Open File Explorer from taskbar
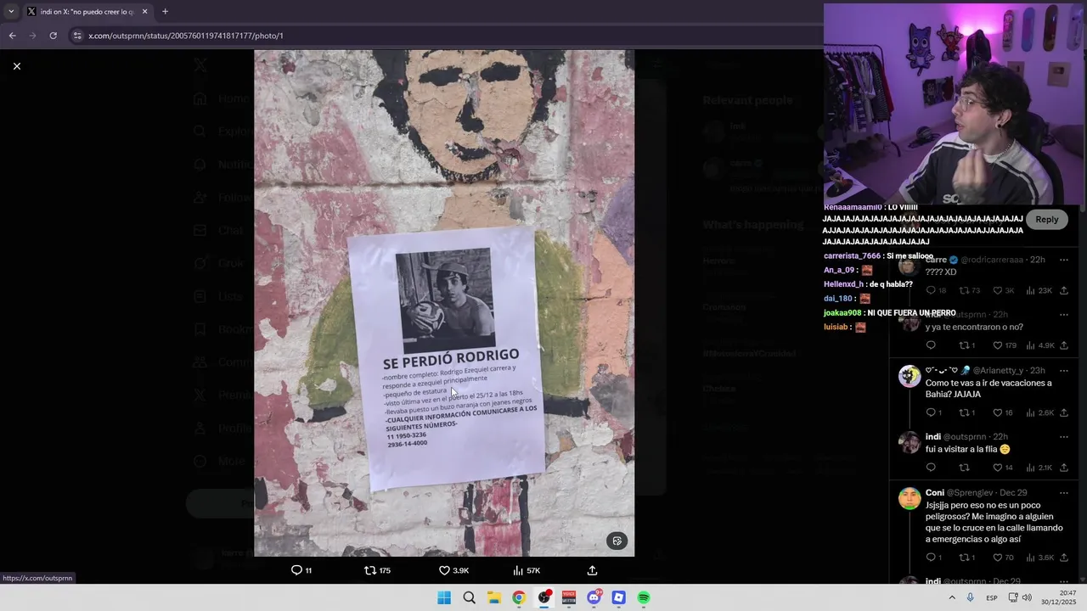Image resolution: width=1087 pixels, height=611 pixels. [x=493, y=597]
